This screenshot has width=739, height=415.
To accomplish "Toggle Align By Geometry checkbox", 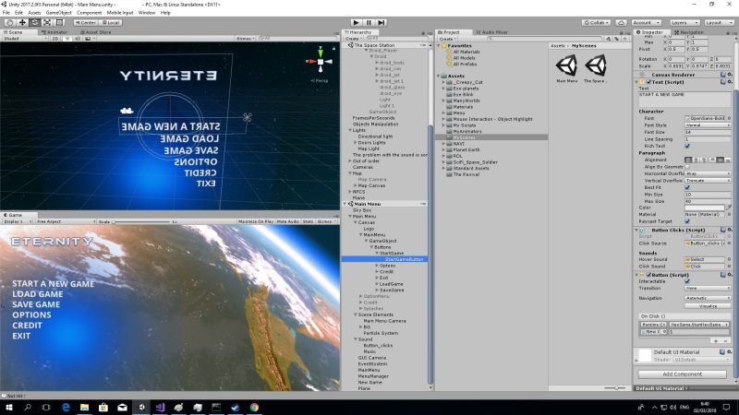I will 687,167.
